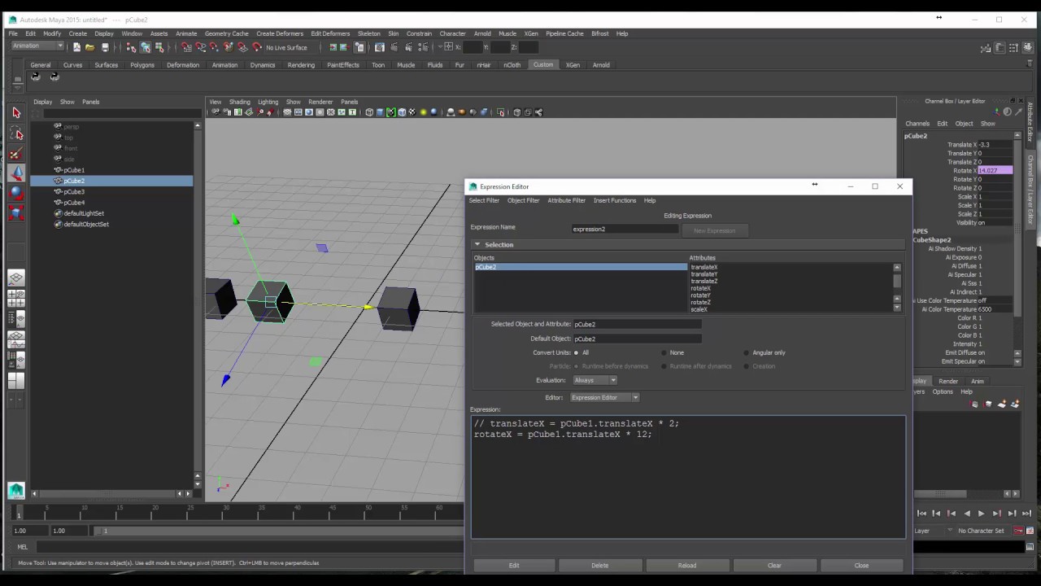Select Convert Units All radio button
This screenshot has width=1041, height=586.
pos(576,352)
